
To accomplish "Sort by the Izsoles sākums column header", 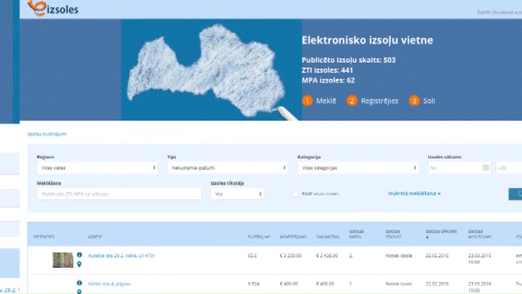I will click(x=441, y=231).
